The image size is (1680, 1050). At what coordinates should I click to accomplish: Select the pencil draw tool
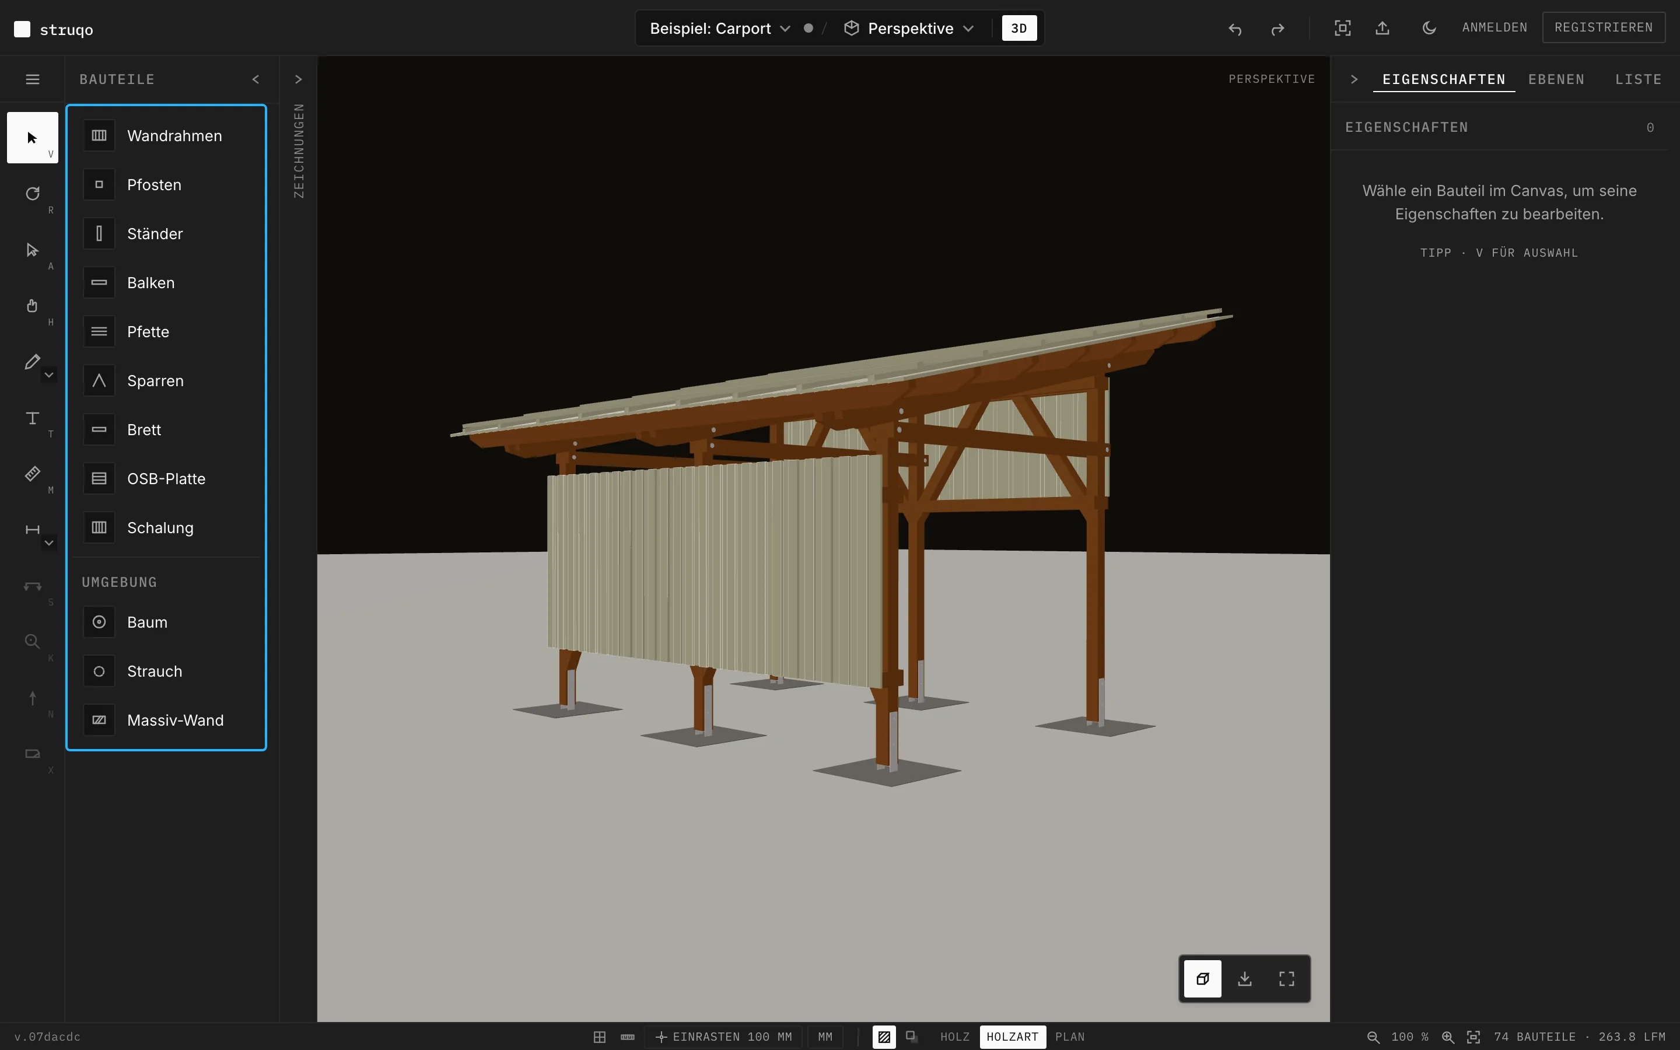(32, 362)
